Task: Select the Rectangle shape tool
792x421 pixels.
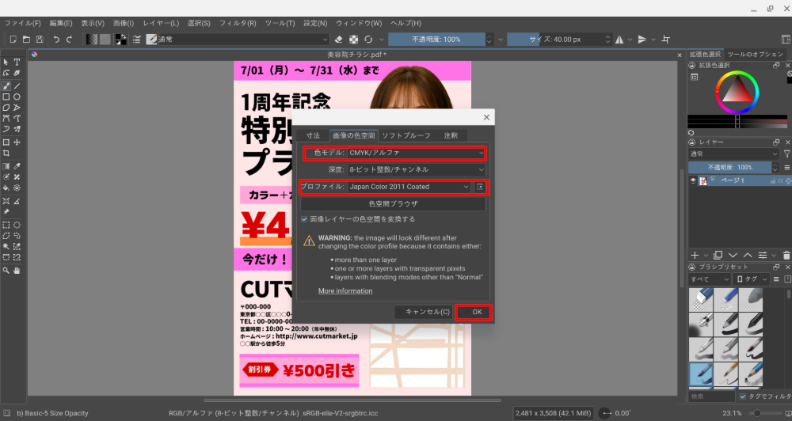Action: tap(6, 97)
